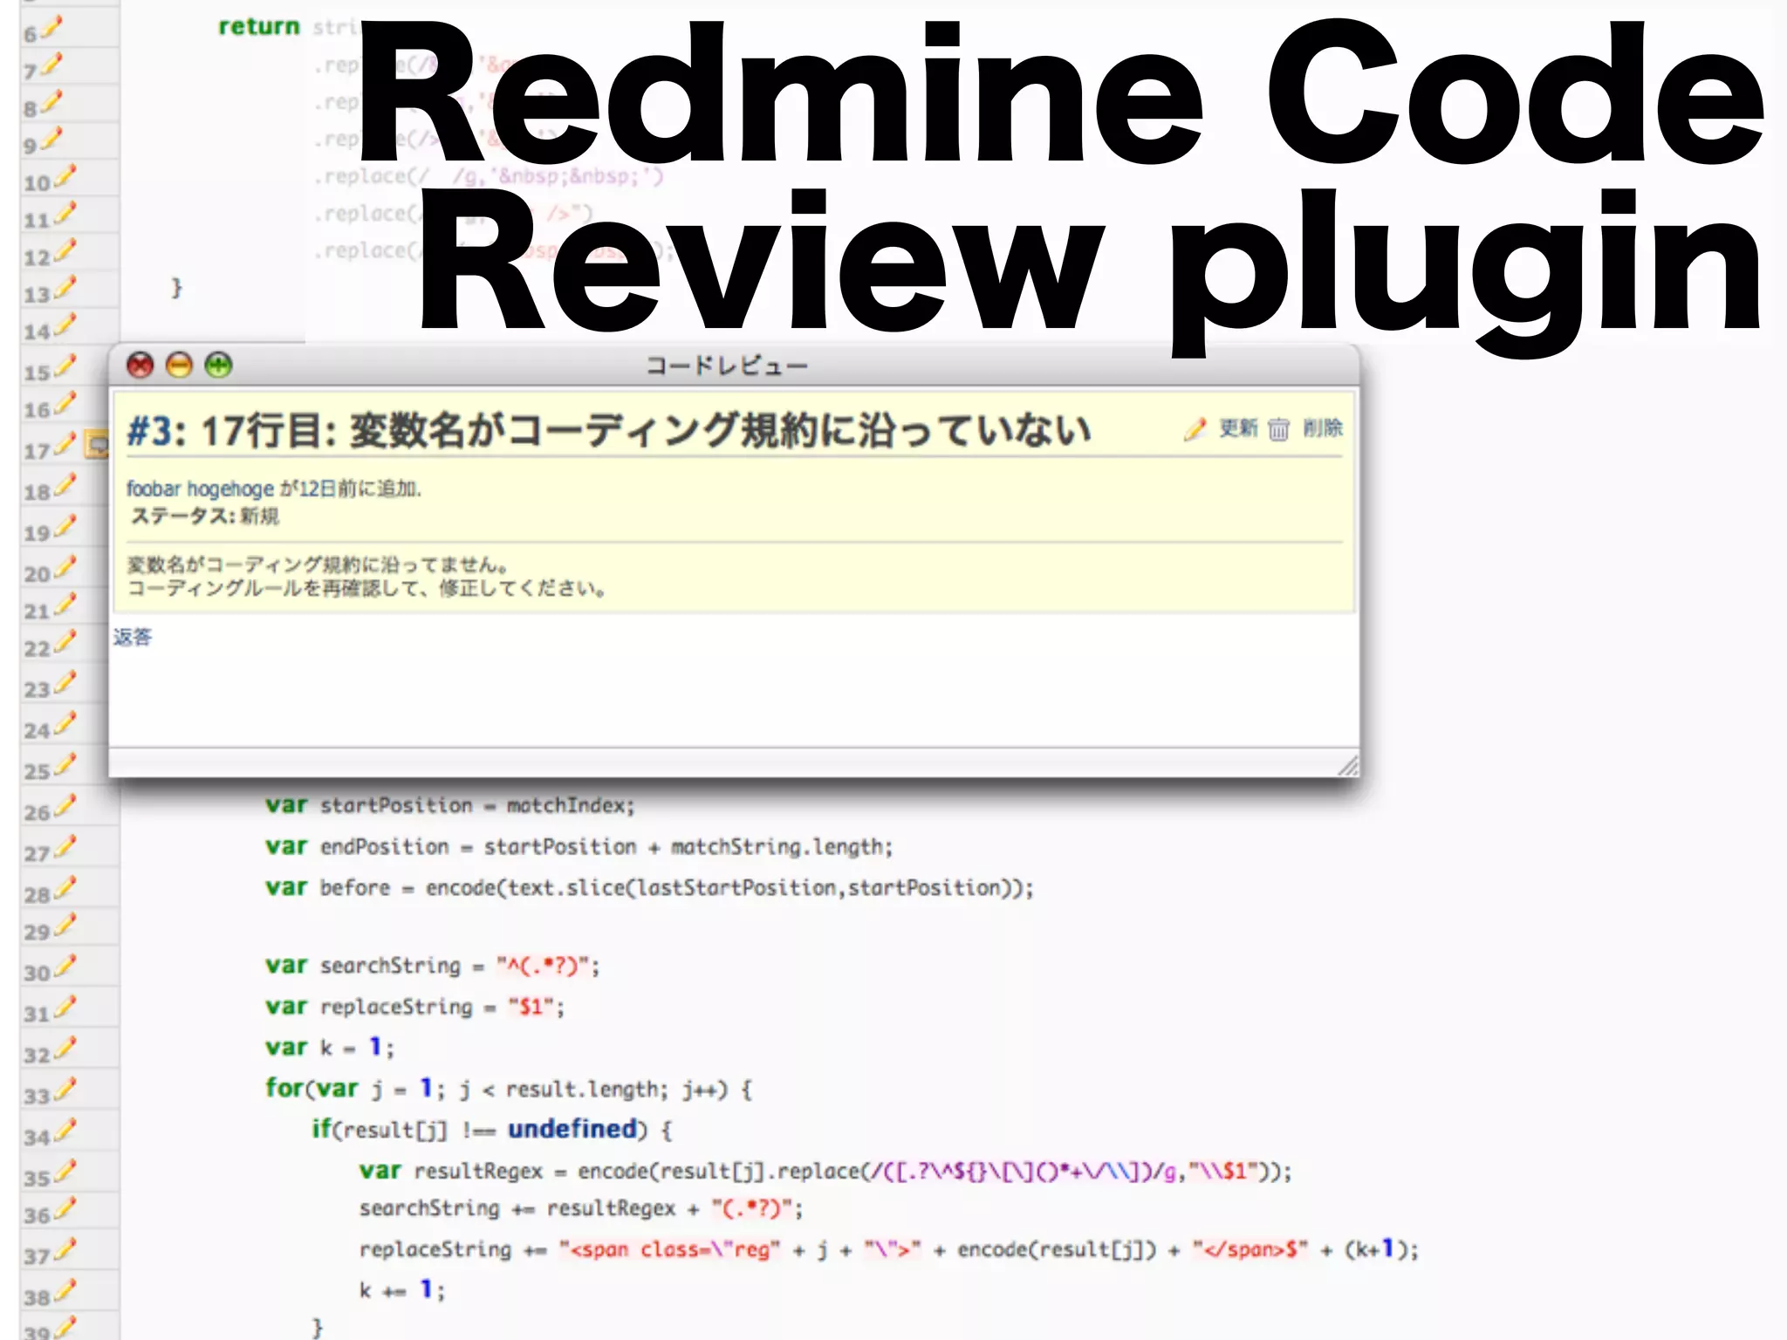Click the pencil icon on line 28
This screenshot has height=1340, width=1787.
point(65,888)
